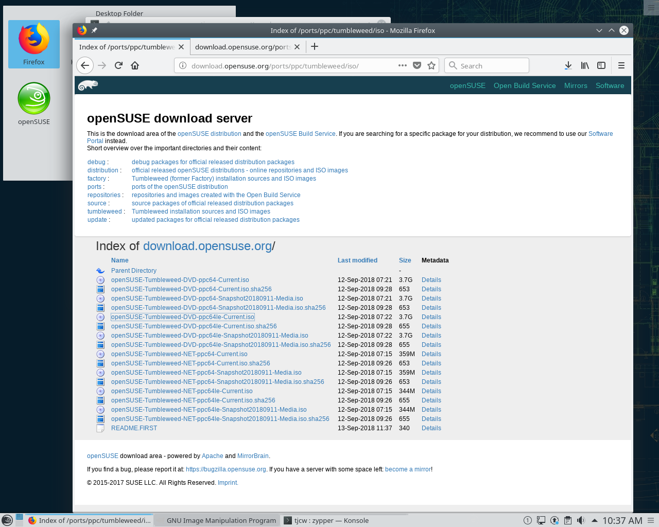This screenshot has width=659, height=527.
Task: Click the back navigation arrow
Action: [85, 65]
